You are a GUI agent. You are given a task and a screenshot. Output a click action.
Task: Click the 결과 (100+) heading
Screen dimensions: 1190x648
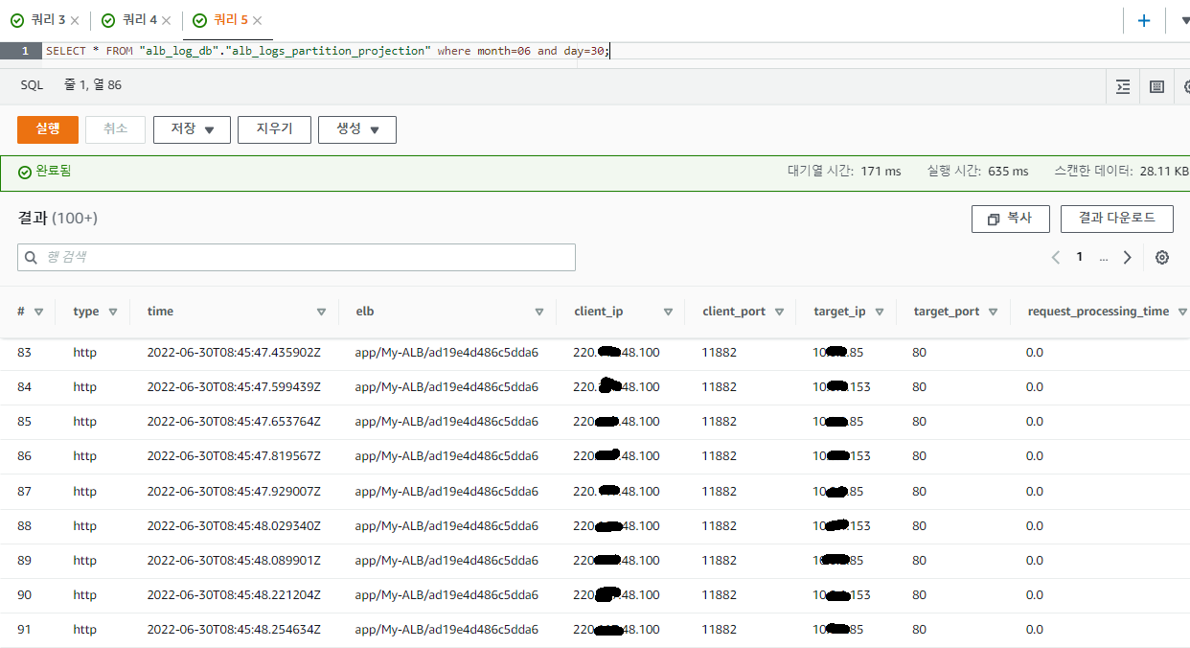tap(57, 219)
